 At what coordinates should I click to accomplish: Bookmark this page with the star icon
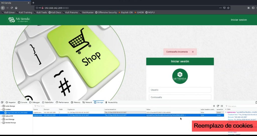click(x=228, y=8)
